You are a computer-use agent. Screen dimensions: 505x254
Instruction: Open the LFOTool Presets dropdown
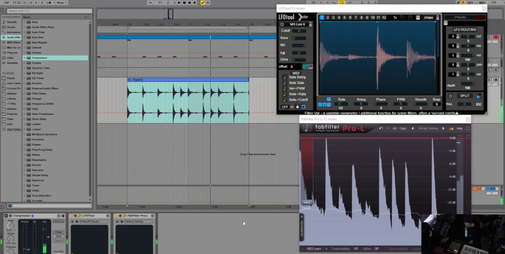[459, 18]
